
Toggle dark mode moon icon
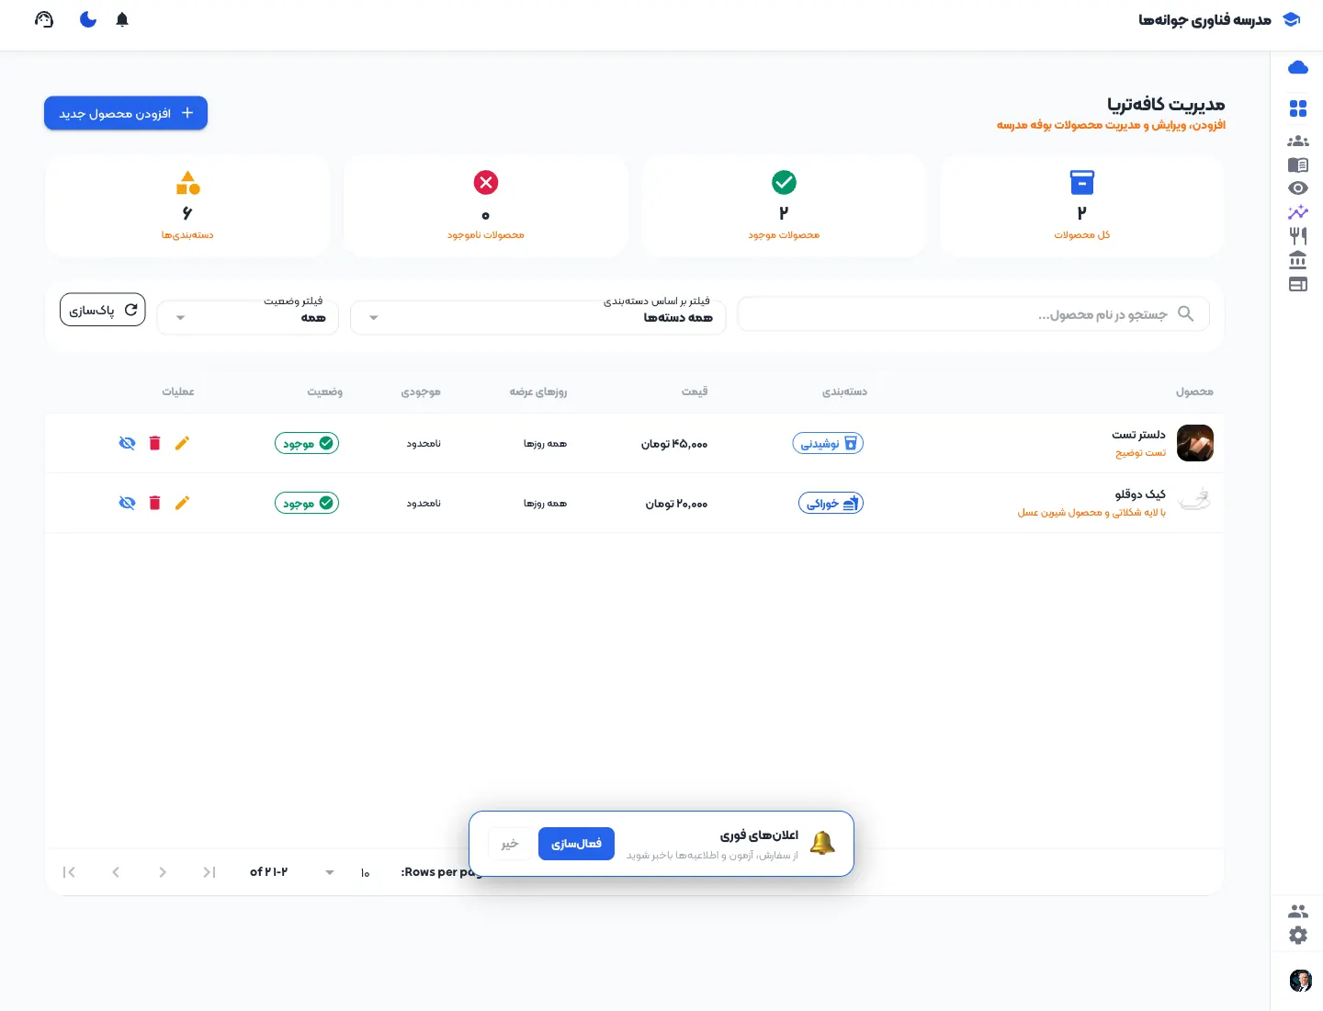pos(88,19)
